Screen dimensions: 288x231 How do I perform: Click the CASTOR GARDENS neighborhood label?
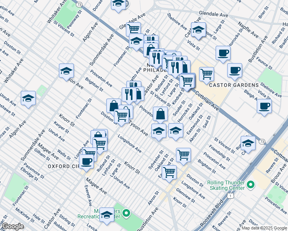234,85
